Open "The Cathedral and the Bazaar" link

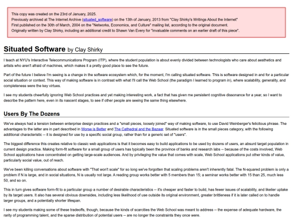[x=139, y=129]
